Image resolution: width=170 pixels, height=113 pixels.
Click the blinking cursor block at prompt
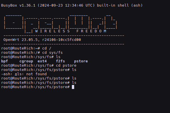point(73,87)
